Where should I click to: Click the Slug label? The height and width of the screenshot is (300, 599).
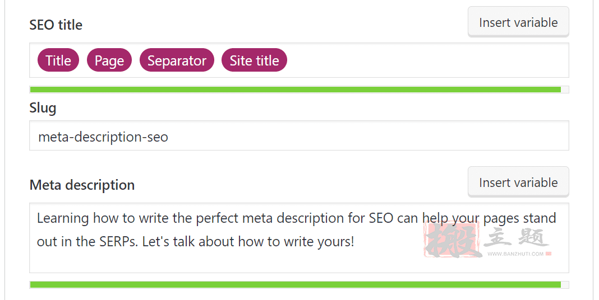click(x=43, y=108)
